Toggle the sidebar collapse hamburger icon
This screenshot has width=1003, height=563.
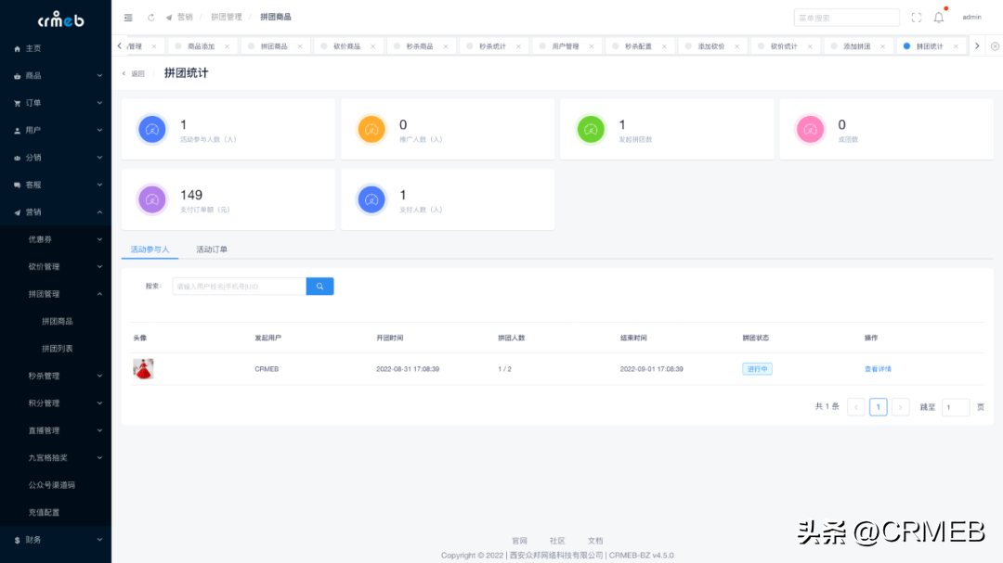click(x=128, y=18)
